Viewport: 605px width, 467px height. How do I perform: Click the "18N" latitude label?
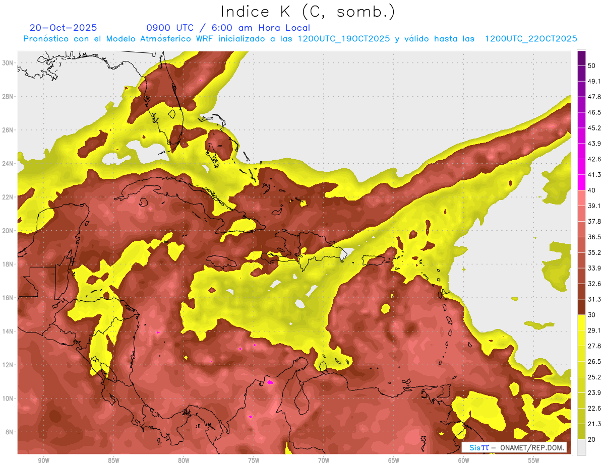pyautogui.click(x=8, y=264)
